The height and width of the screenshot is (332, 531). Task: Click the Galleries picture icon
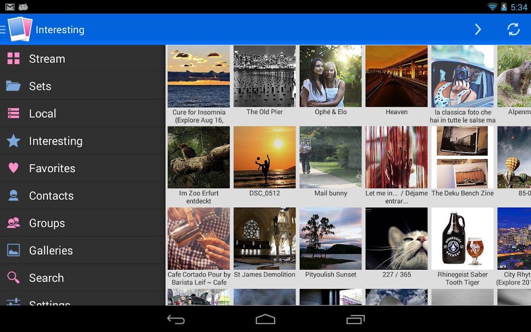pyautogui.click(x=13, y=250)
